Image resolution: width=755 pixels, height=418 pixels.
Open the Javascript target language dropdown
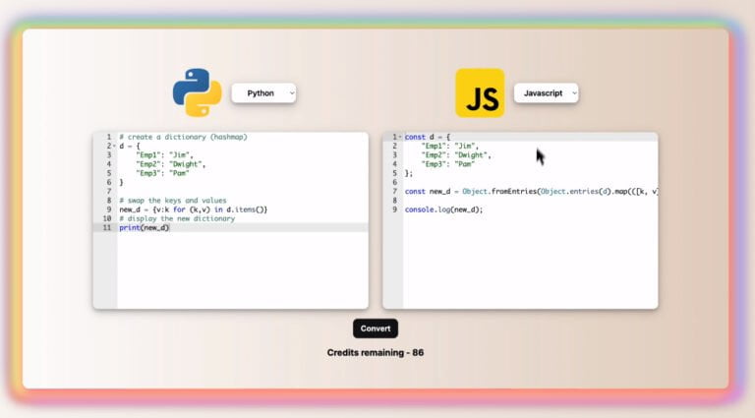click(546, 92)
